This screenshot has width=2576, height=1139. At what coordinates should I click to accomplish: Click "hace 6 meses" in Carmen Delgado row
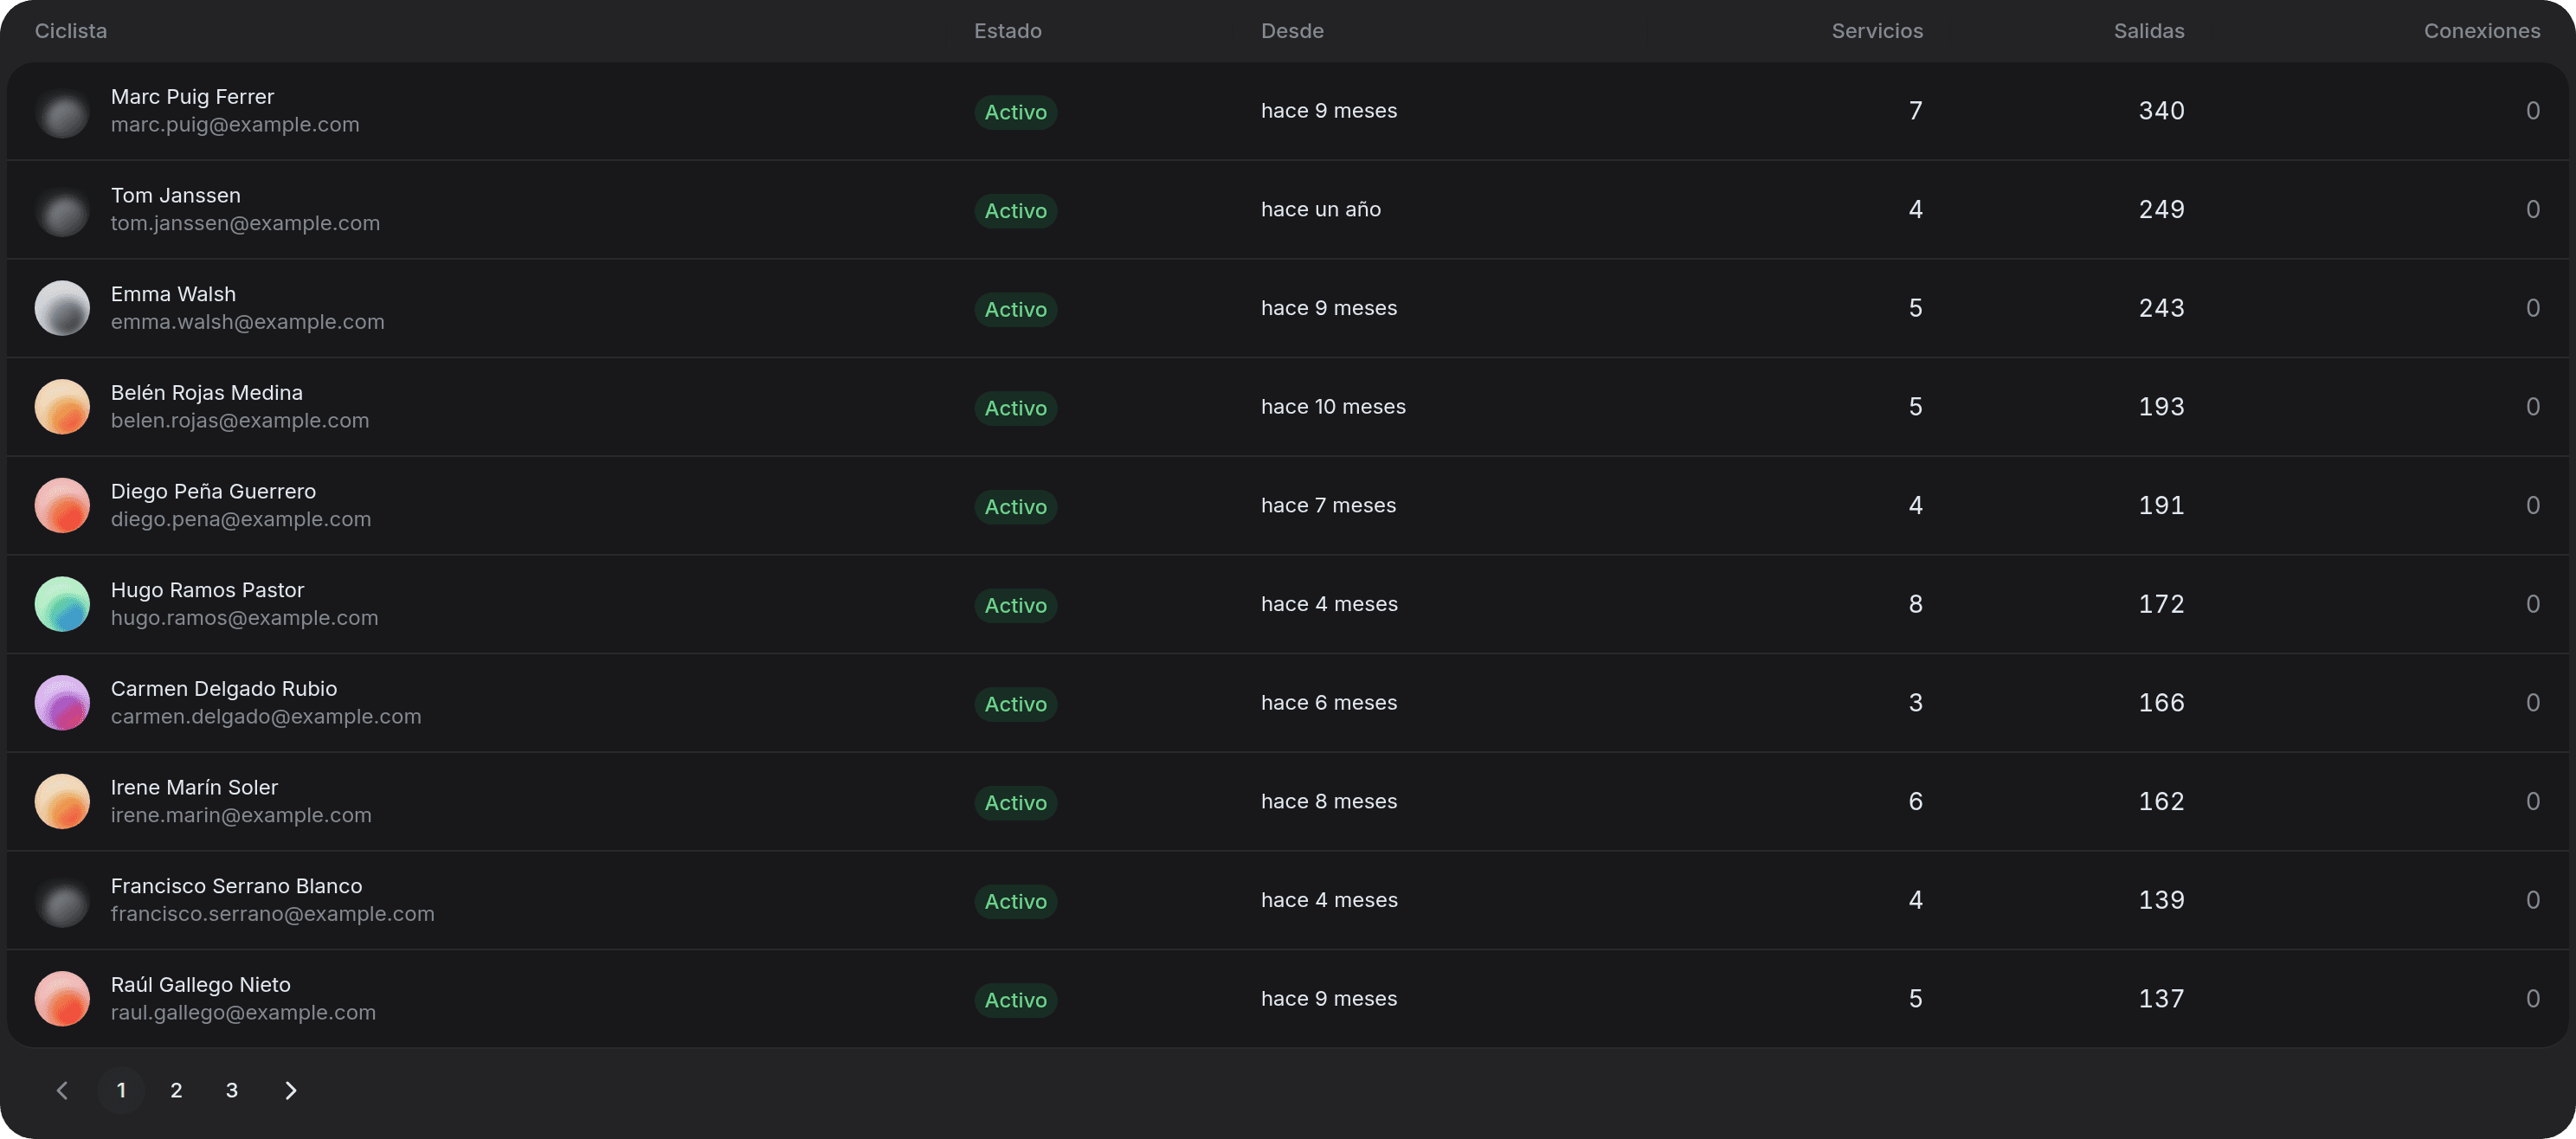point(1329,703)
